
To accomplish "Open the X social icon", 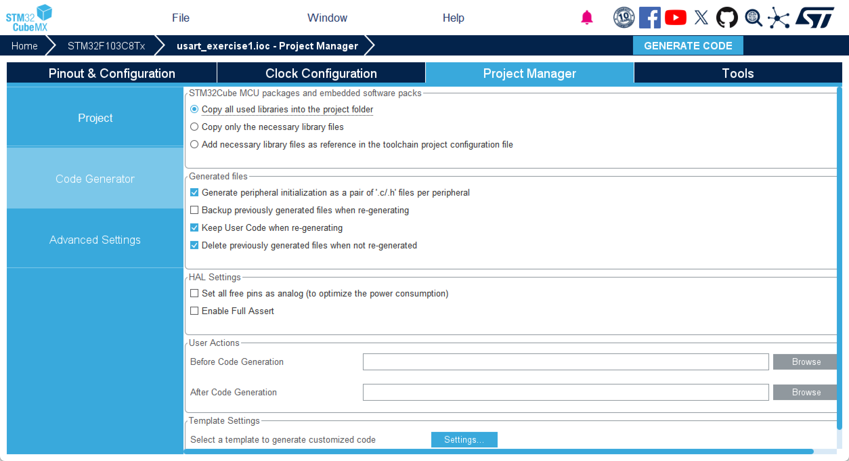I will click(x=701, y=18).
